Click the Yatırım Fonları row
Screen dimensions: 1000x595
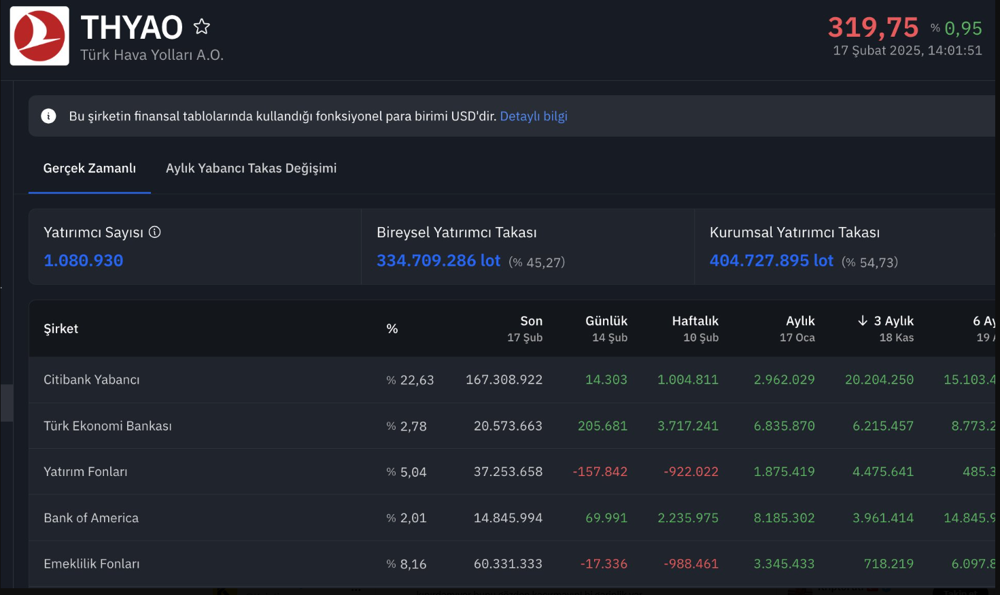[86, 471]
